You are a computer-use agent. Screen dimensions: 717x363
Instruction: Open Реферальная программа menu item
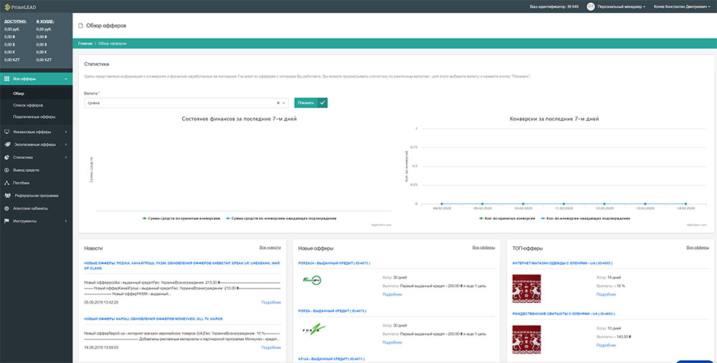click(x=36, y=195)
